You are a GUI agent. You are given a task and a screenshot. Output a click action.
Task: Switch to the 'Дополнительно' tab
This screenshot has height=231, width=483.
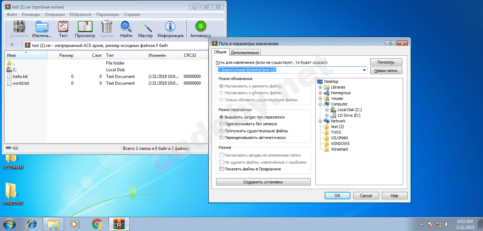(245, 53)
